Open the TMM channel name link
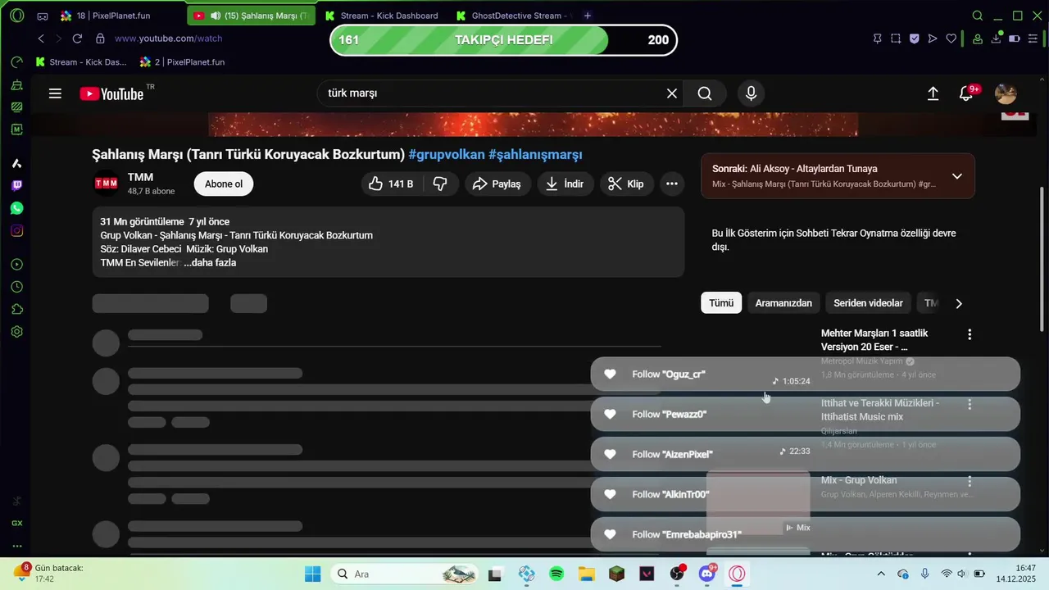Viewport: 1049px width, 590px height. (x=140, y=177)
